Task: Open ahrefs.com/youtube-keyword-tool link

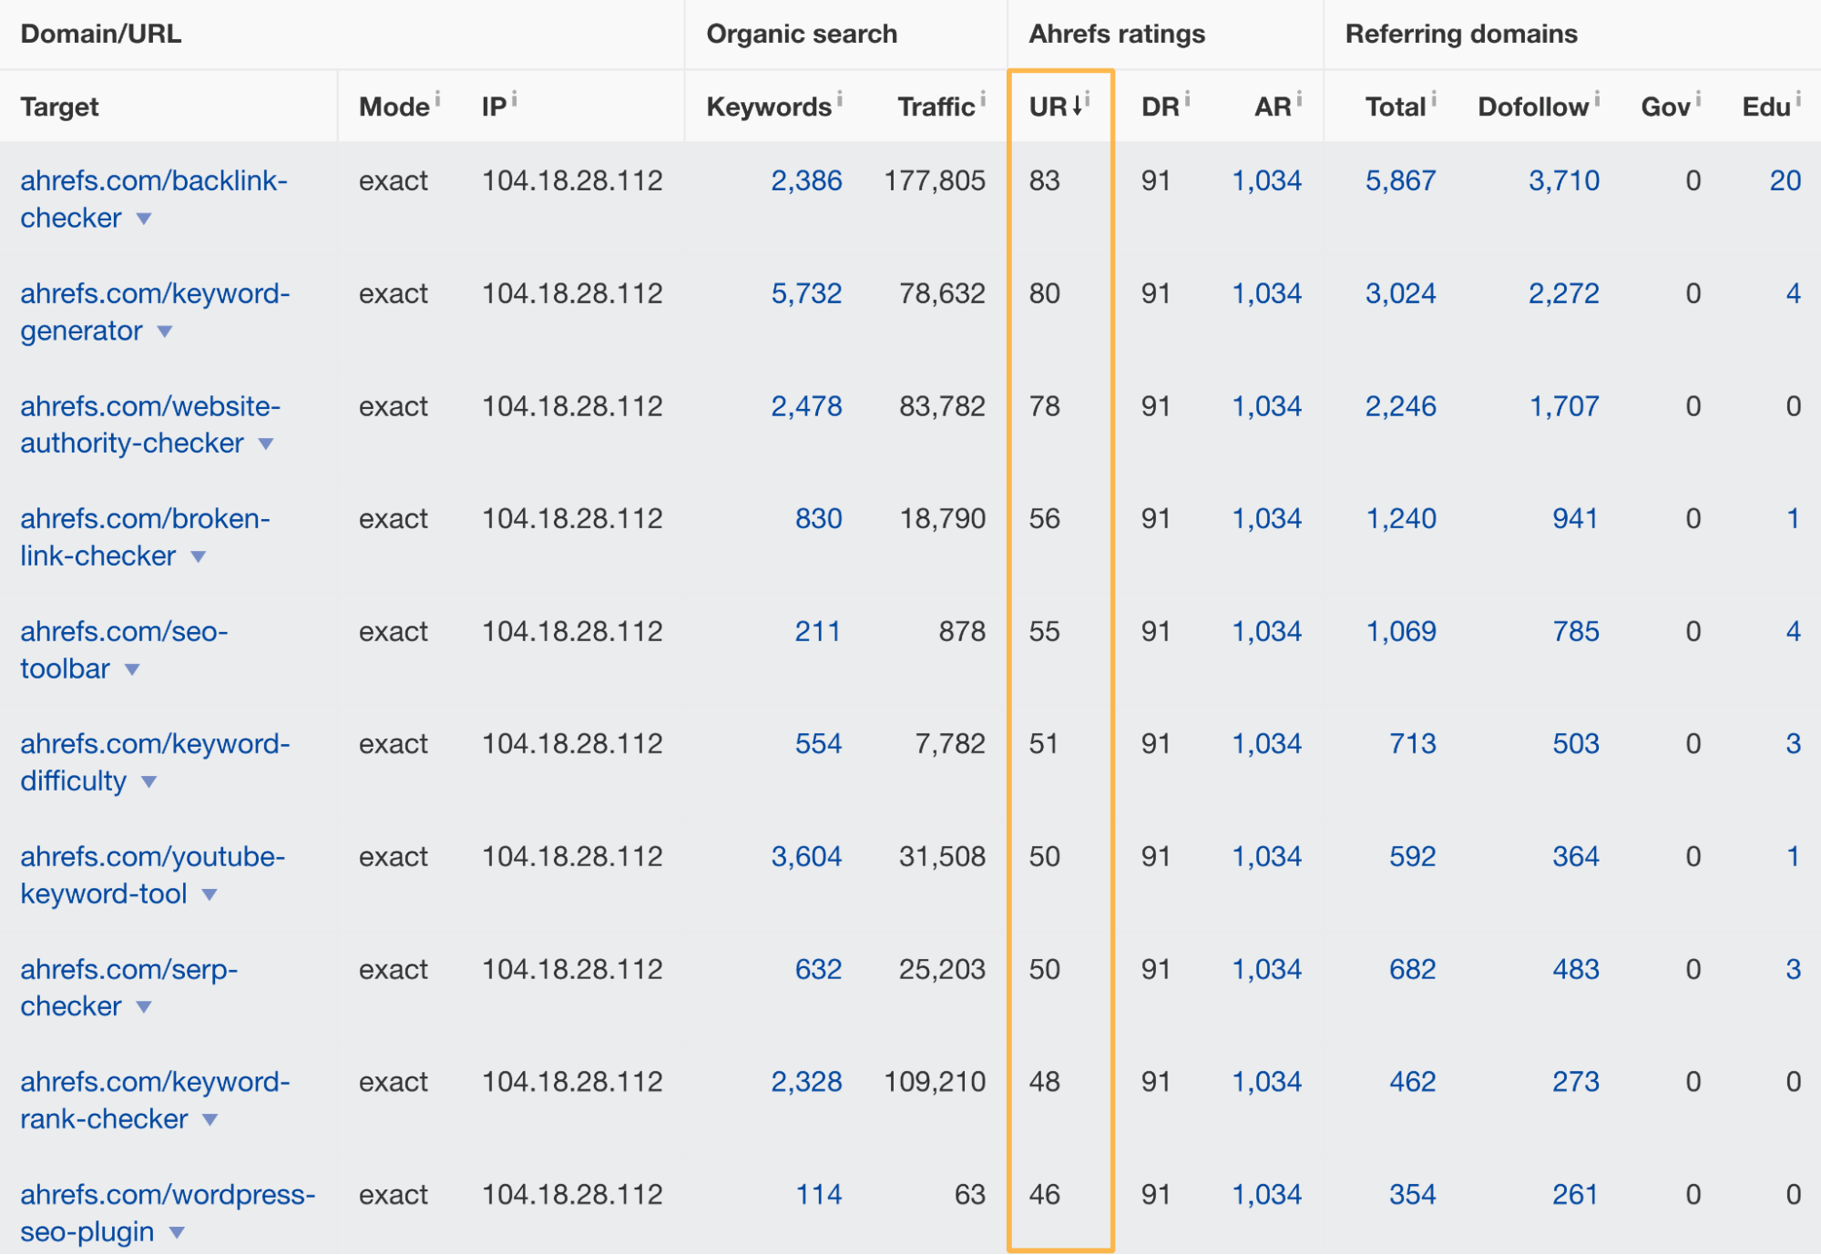Action: (152, 875)
